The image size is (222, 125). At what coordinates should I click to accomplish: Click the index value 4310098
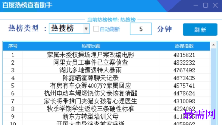(184, 101)
